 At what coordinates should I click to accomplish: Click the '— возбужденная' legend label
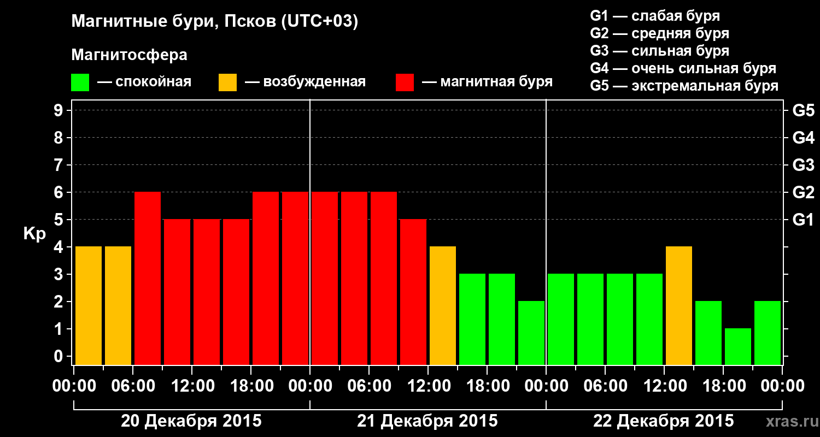[x=305, y=82]
